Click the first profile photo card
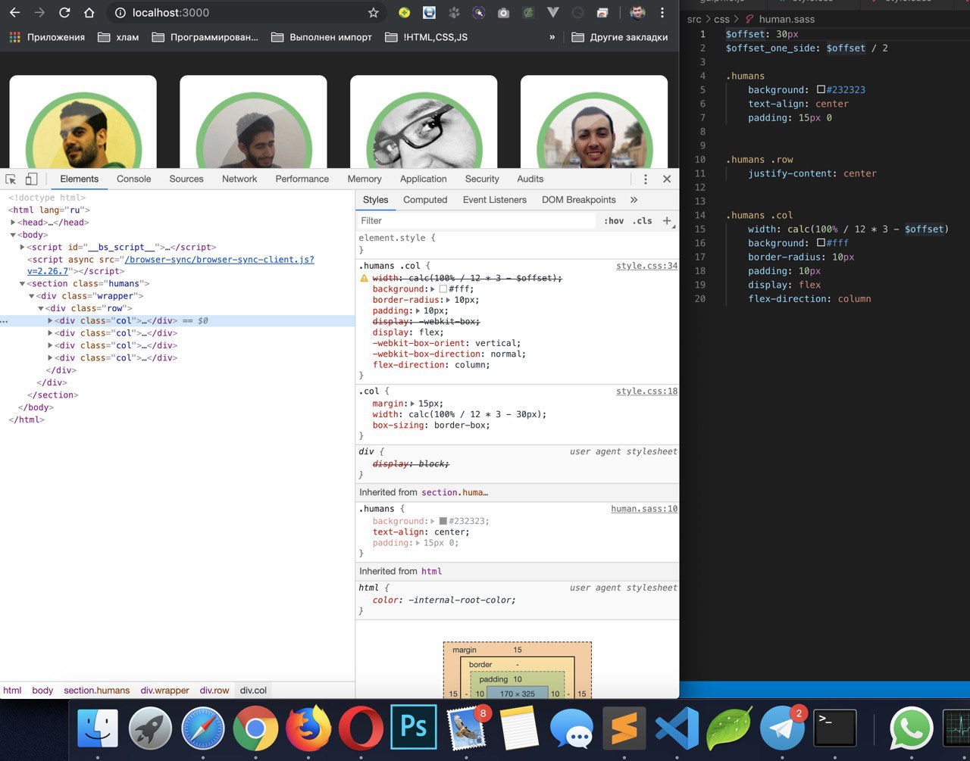 [83, 122]
